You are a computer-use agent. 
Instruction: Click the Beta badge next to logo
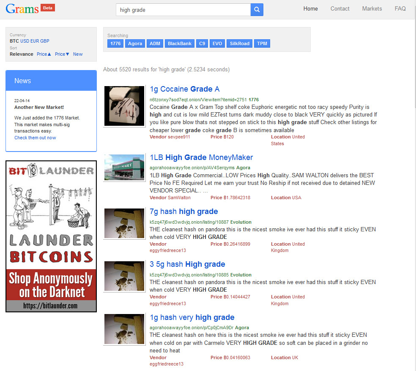click(x=48, y=8)
